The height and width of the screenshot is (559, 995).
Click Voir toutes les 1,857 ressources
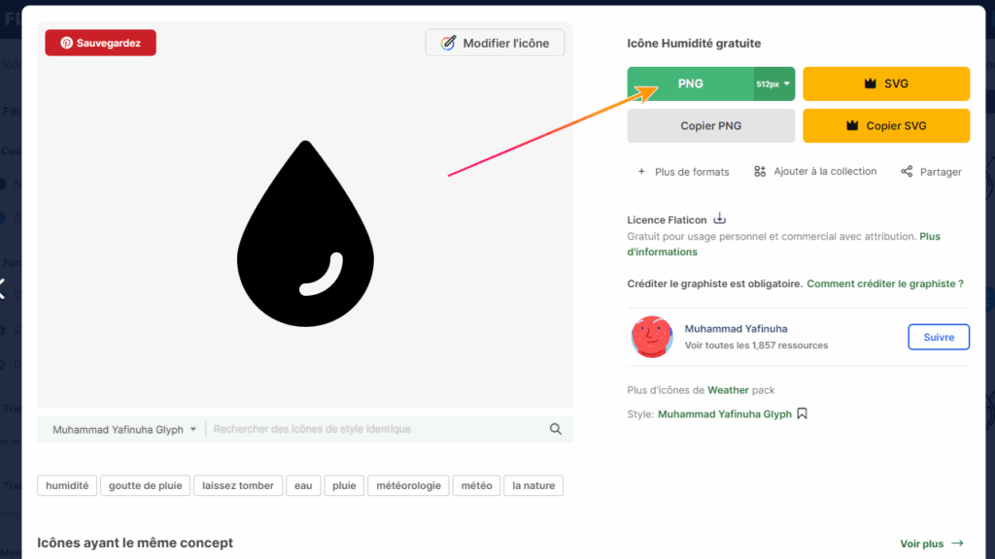click(756, 345)
